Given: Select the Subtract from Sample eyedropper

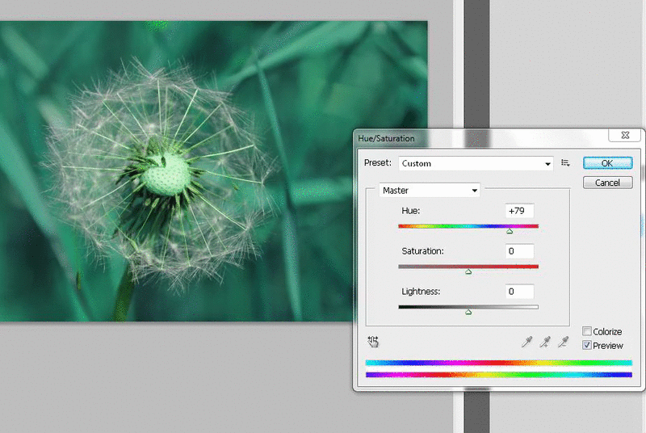Looking at the screenshot, I should (x=563, y=342).
